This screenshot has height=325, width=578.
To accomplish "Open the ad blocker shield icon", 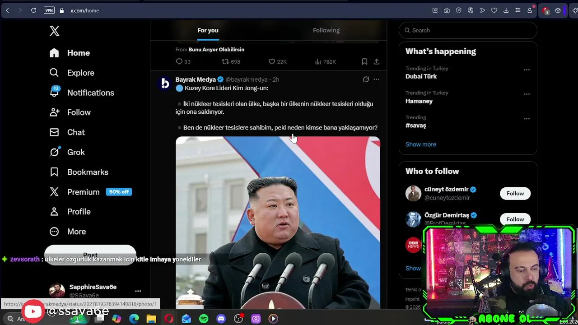I will tap(459, 10).
